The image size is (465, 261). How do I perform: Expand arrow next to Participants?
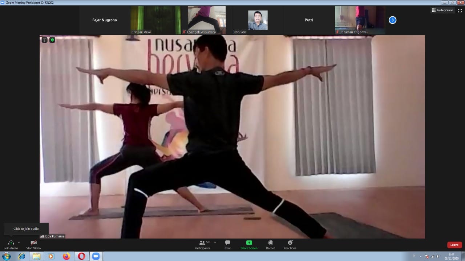[215, 243]
